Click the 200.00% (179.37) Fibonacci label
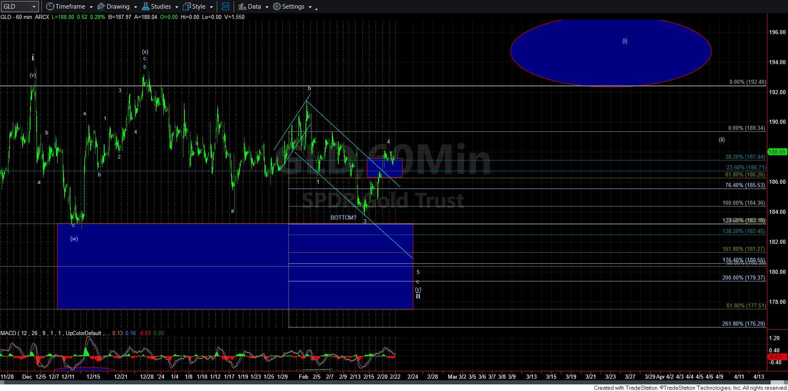The width and height of the screenshot is (788, 391). tap(744, 278)
